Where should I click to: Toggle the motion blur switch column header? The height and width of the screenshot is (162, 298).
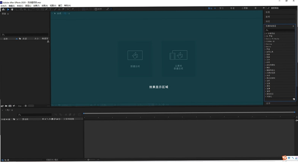pyautogui.click(x=54, y=119)
